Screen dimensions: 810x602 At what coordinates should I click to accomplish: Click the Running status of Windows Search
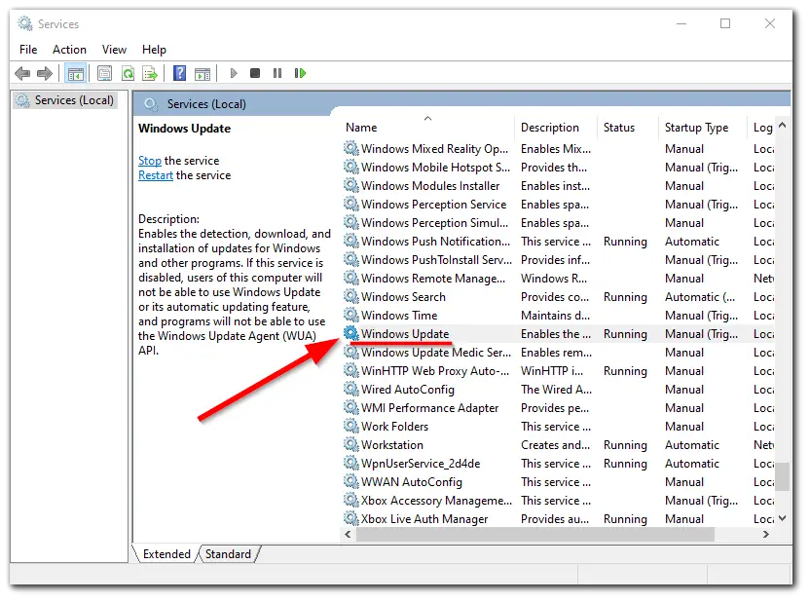coord(625,297)
